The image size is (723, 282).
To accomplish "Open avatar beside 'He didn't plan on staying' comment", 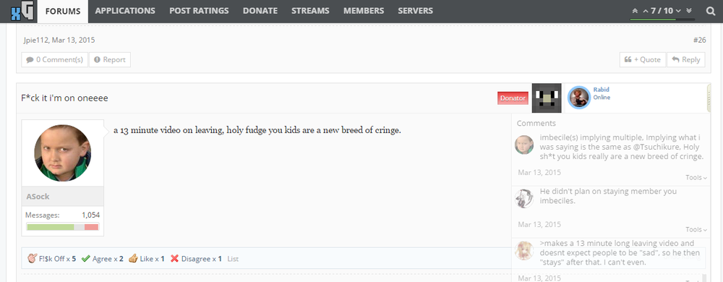I will point(524,199).
